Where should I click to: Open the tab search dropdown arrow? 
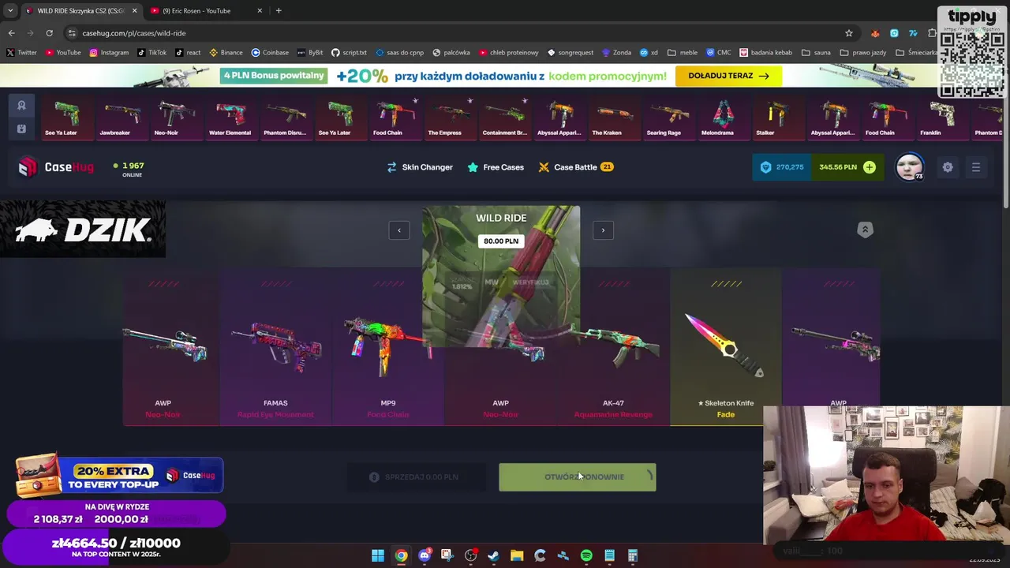(x=10, y=11)
